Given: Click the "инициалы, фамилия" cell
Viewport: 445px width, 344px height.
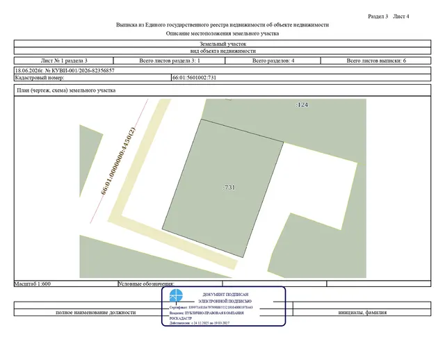Looking at the screenshot, I should tap(362, 313).
